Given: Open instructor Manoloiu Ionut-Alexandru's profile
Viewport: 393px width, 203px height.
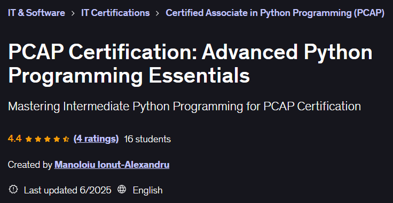Looking at the screenshot, I should point(112,165).
